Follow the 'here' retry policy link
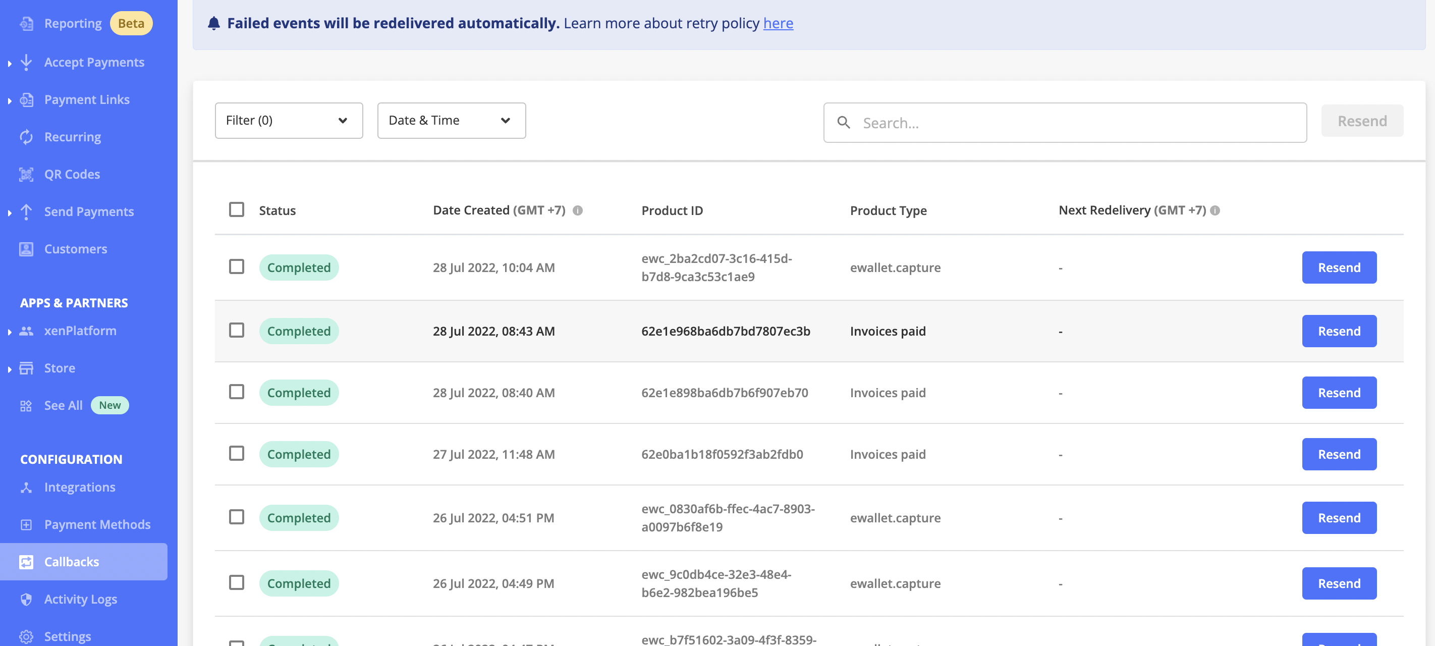1435x646 pixels. tap(778, 23)
